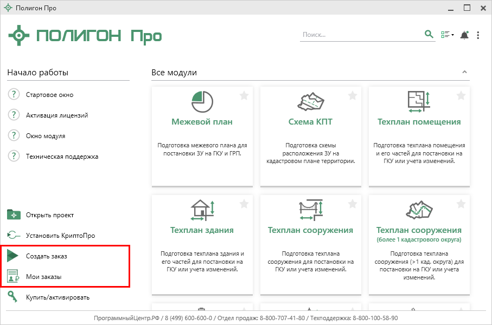Focus the Поиск search field

(361, 35)
